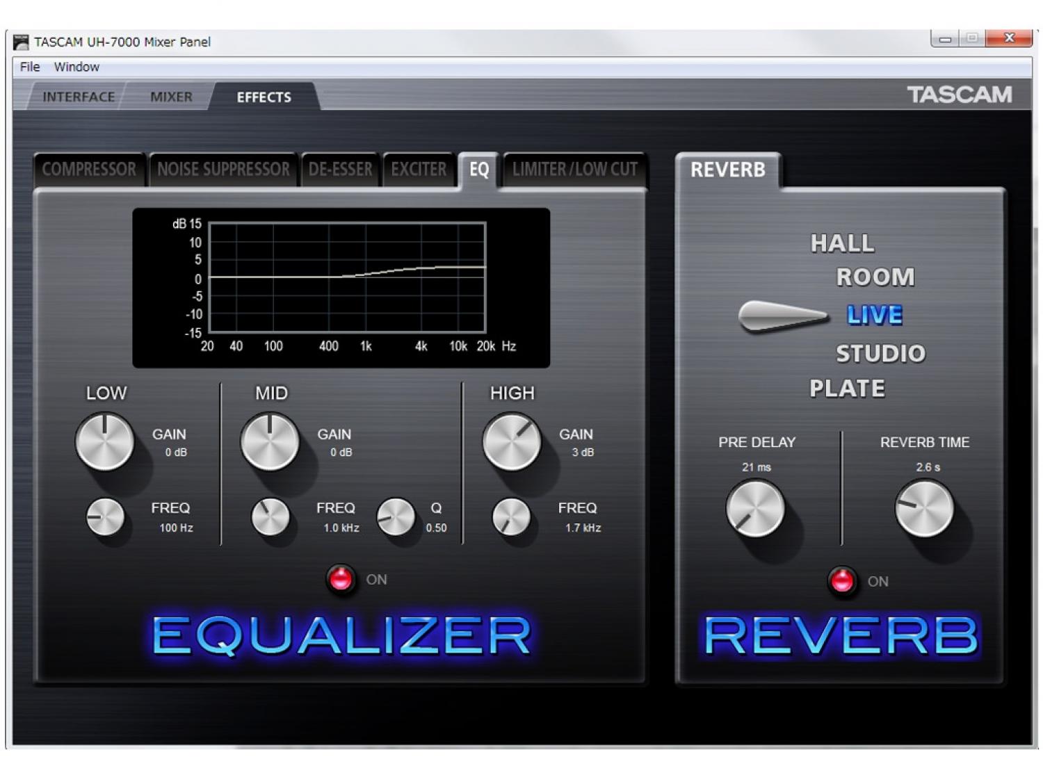The width and height of the screenshot is (1043, 782).
Task: Click the HIGH band GAIN knob
Action: pos(512,442)
